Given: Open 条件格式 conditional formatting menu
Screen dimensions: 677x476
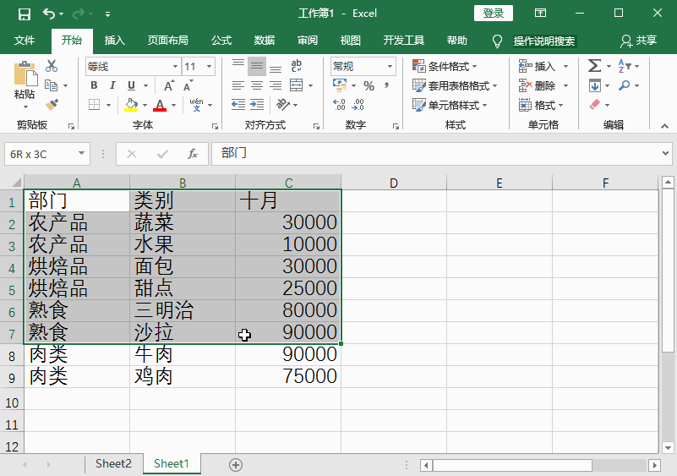Looking at the screenshot, I should click(445, 66).
